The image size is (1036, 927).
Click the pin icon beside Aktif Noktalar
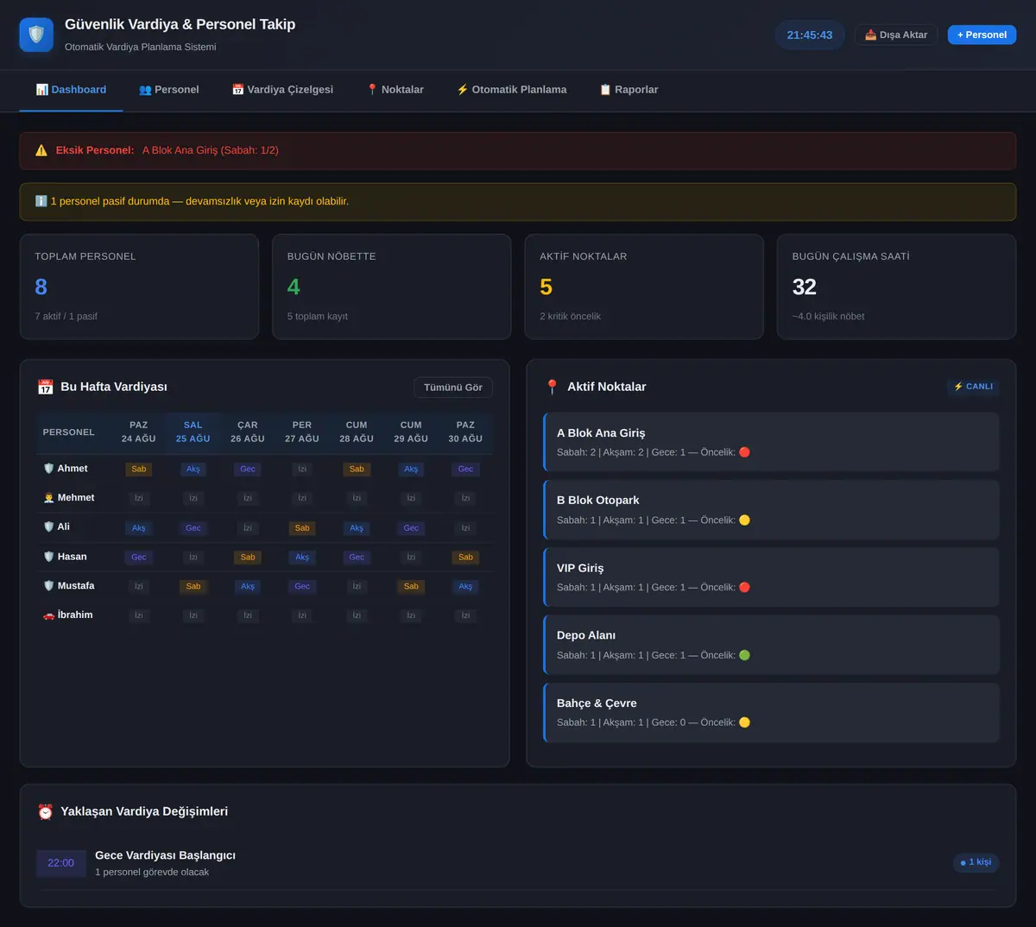pos(553,387)
